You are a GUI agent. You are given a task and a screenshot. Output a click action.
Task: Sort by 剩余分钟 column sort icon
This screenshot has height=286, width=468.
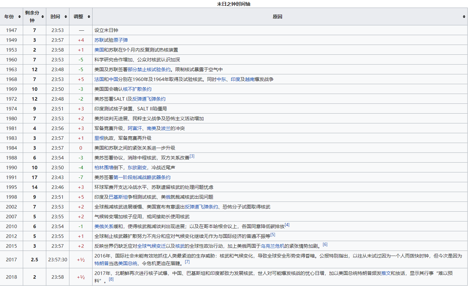coord(42,17)
